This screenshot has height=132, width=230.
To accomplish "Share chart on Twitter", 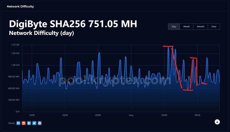I will [34, 123].
